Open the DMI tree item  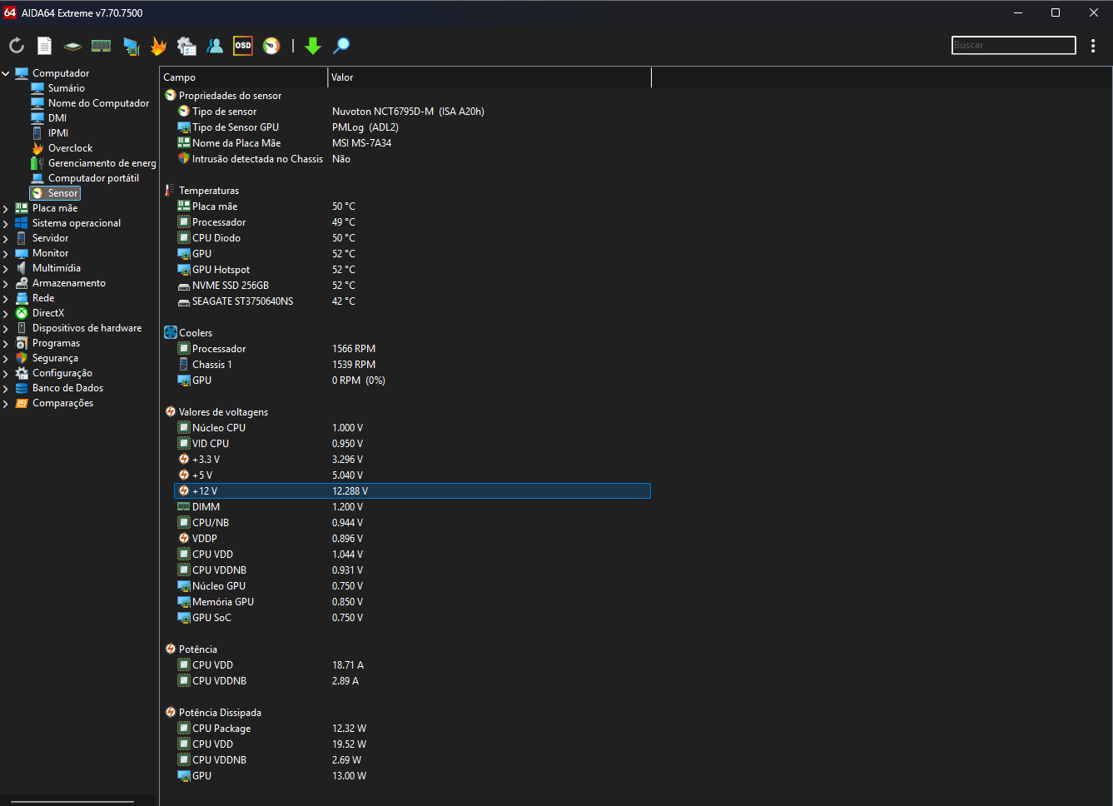click(x=57, y=118)
